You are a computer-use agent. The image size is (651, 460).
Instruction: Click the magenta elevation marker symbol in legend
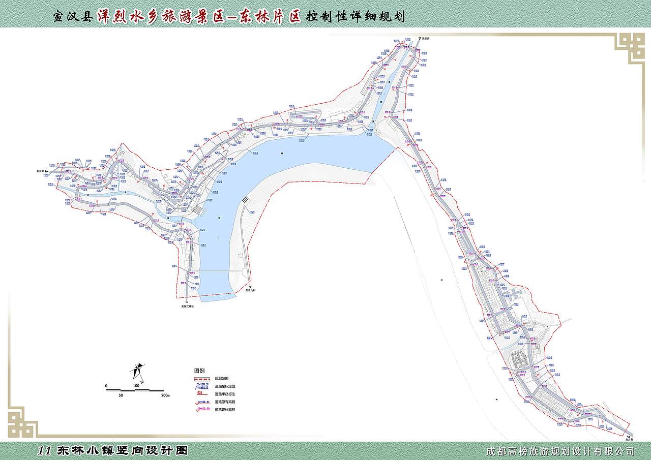pyautogui.click(x=202, y=409)
